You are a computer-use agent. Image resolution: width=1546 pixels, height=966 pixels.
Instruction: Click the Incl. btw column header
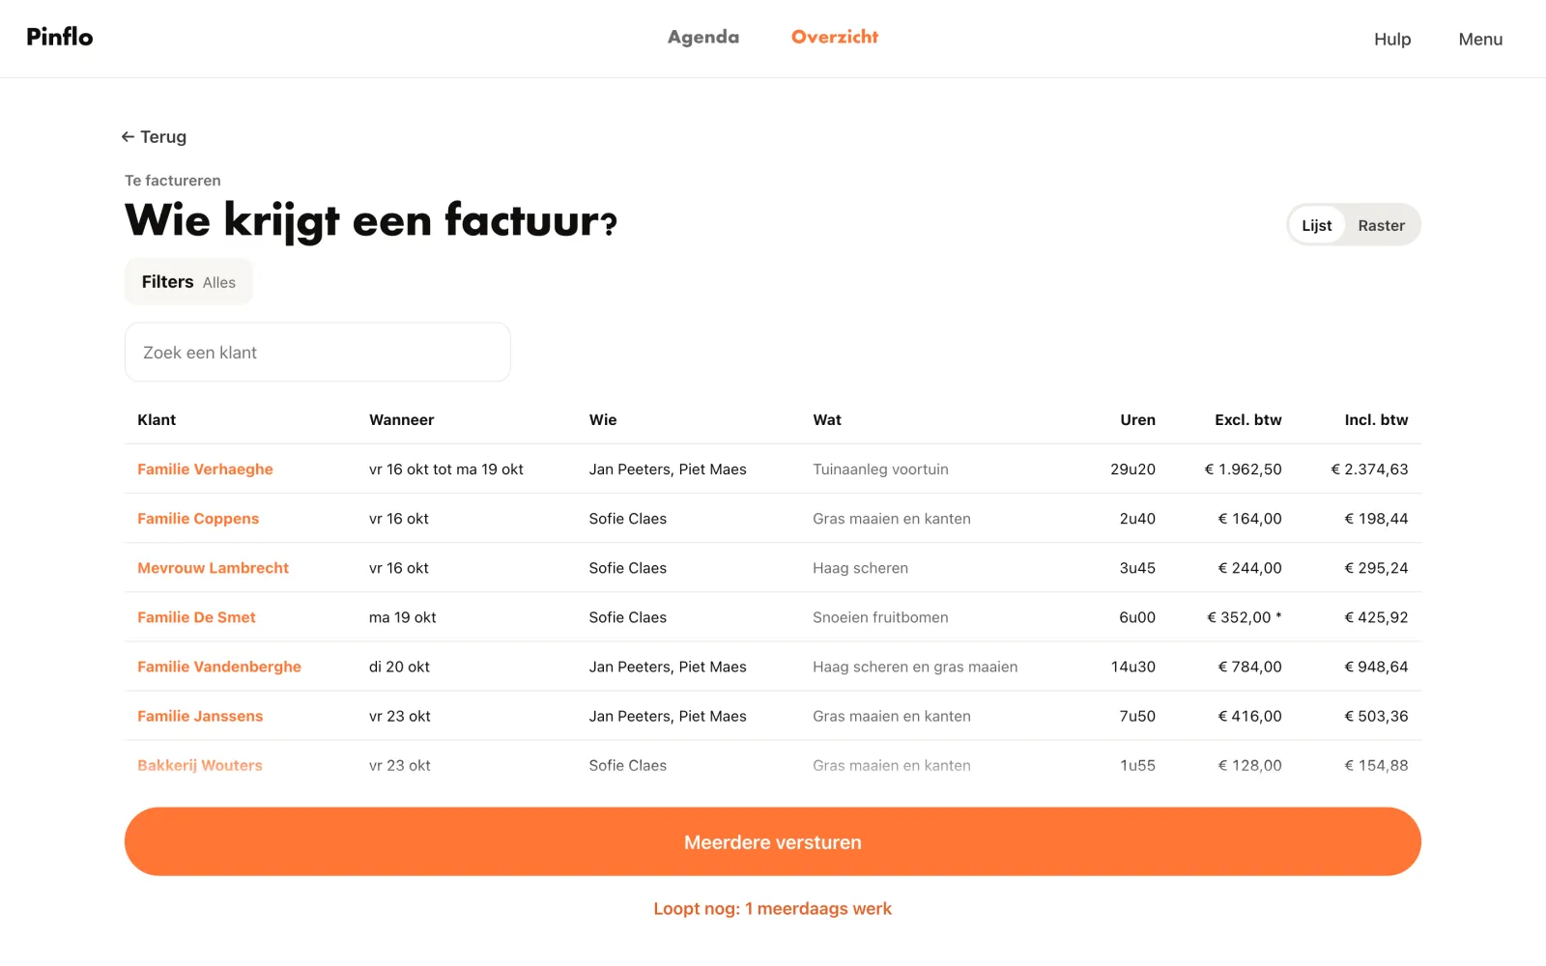click(x=1376, y=420)
